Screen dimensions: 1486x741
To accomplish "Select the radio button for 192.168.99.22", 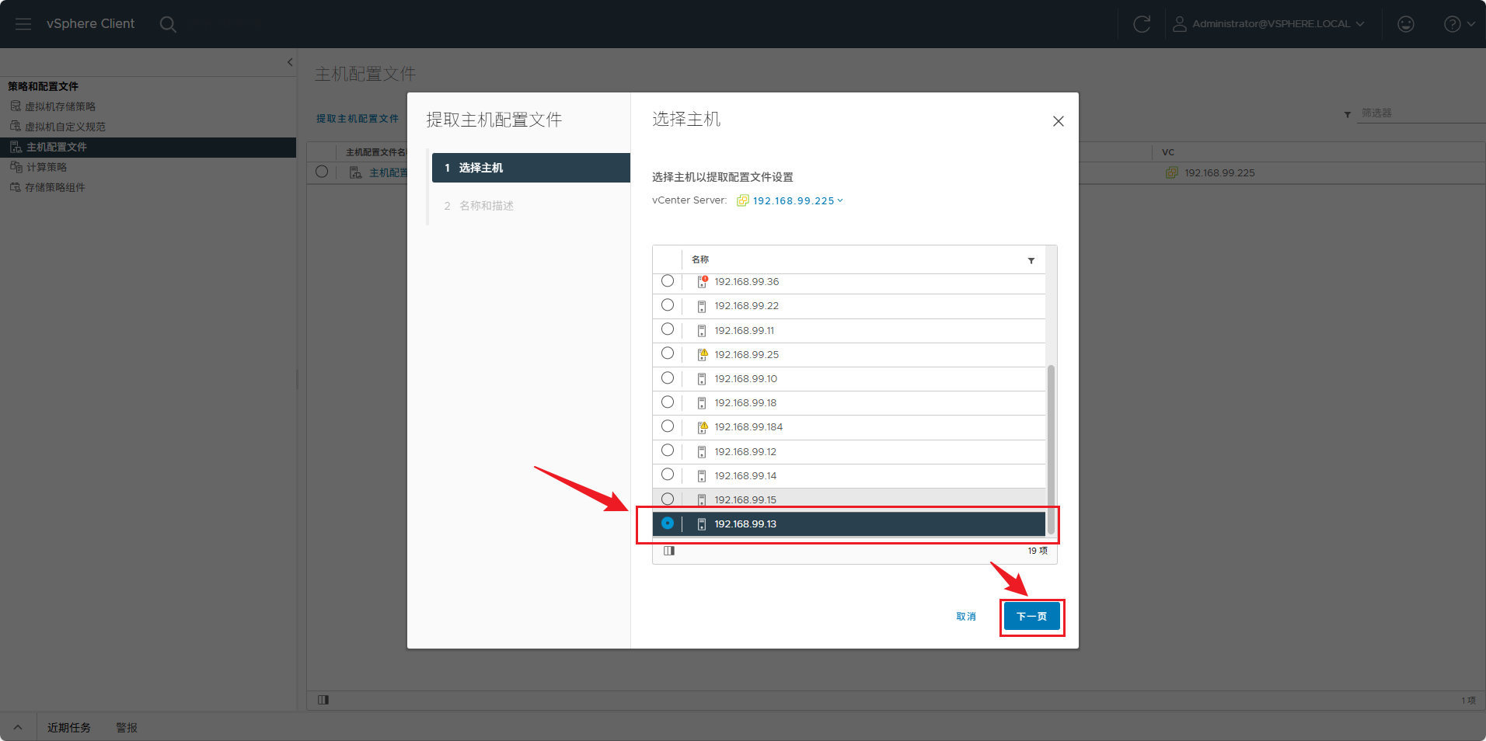I will [x=668, y=305].
